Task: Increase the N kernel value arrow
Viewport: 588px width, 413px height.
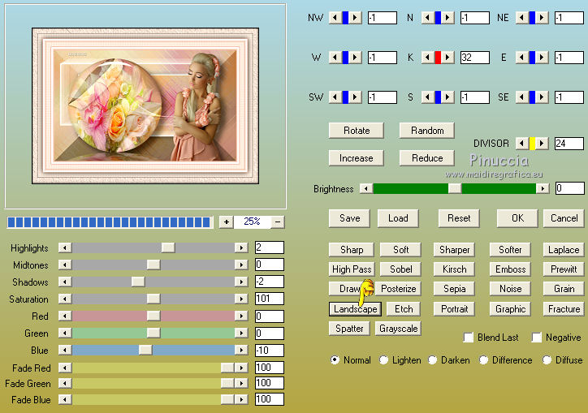Action: [447, 18]
